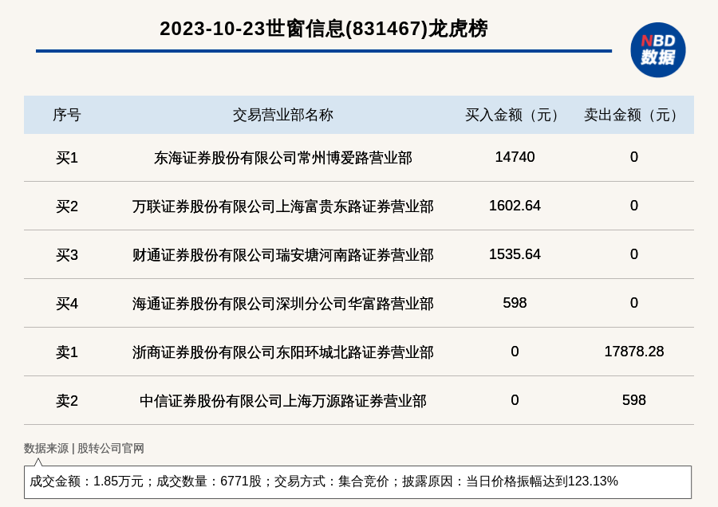Select 财通证券股份有限公司瑞安塘河南路证券营业部

(x=283, y=255)
